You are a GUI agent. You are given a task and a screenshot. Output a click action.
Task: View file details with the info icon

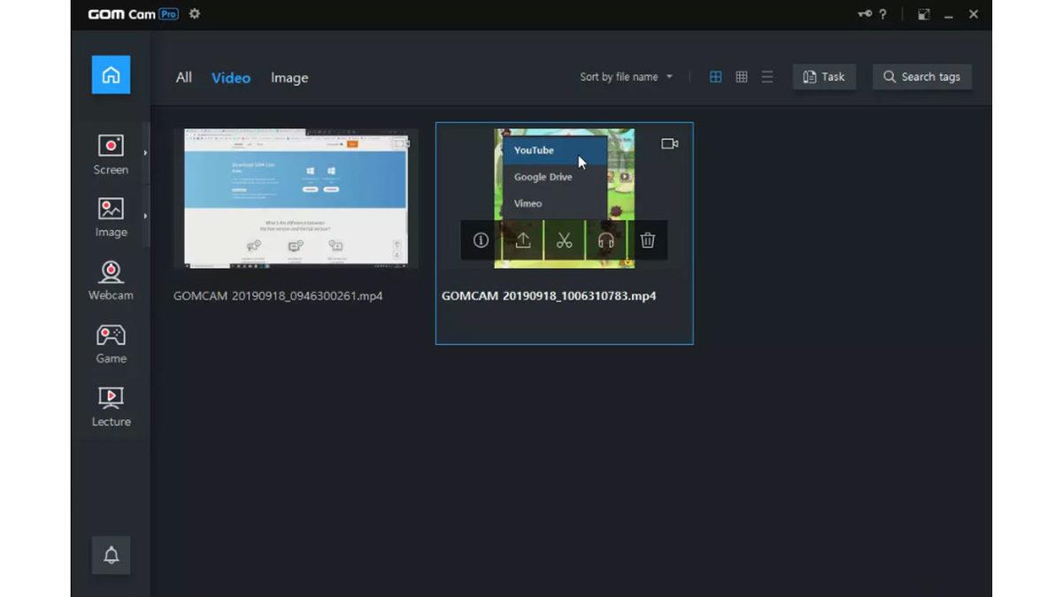coord(480,240)
